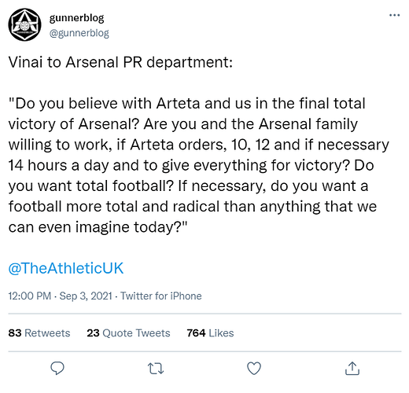
Task: Click the number 83 in retweets
Action: click(15, 333)
